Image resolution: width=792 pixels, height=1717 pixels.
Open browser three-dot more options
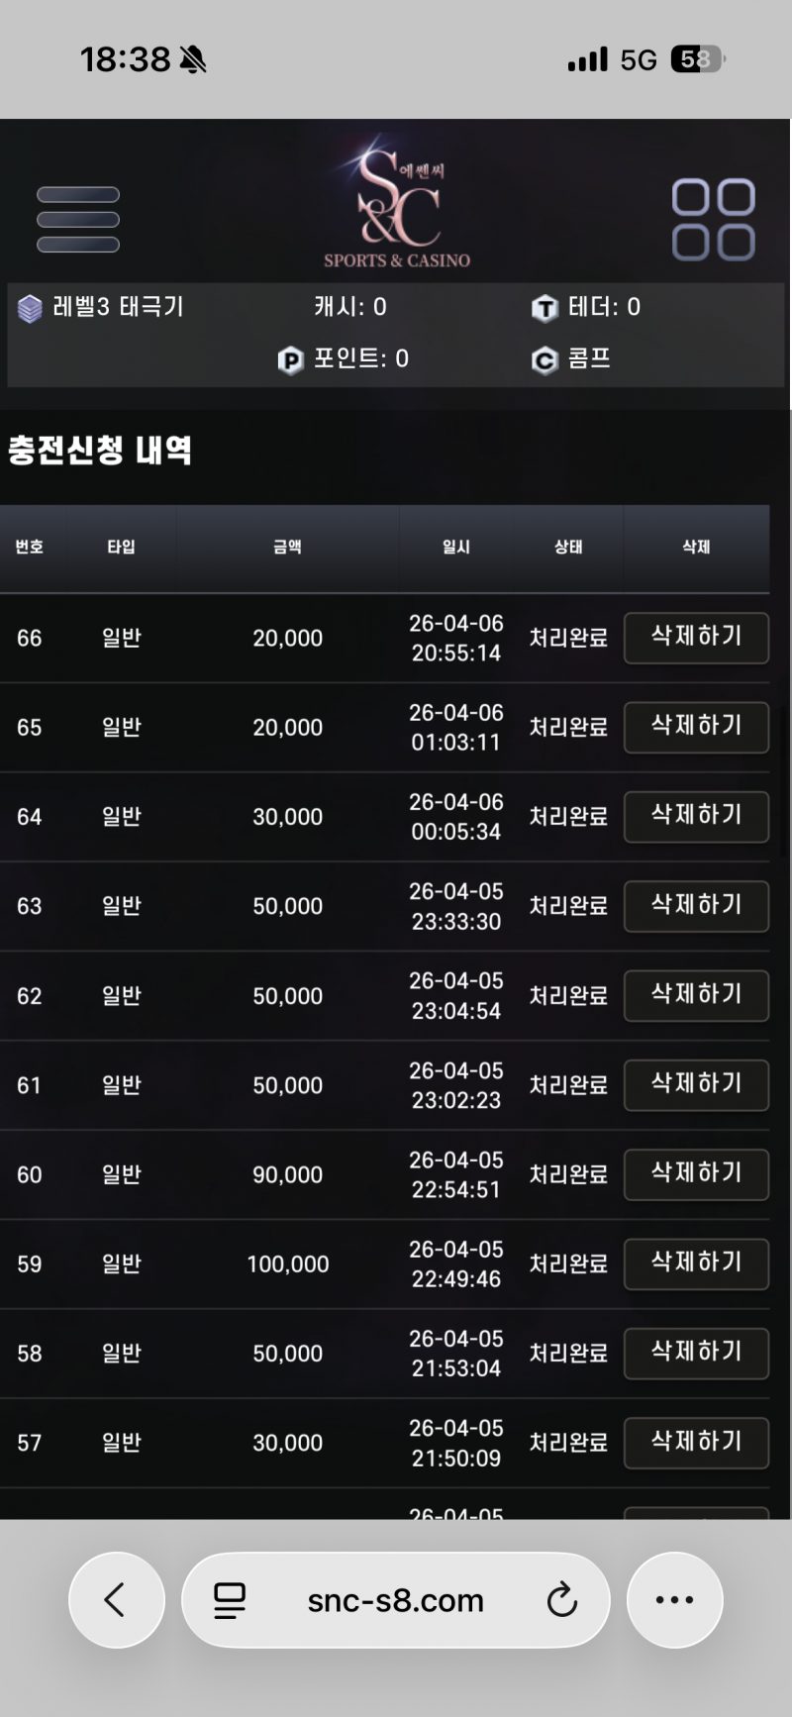(x=674, y=1600)
